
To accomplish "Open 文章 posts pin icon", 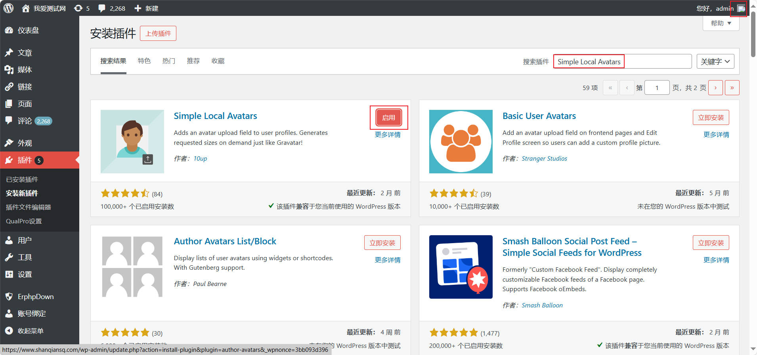I will pyautogui.click(x=9, y=53).
